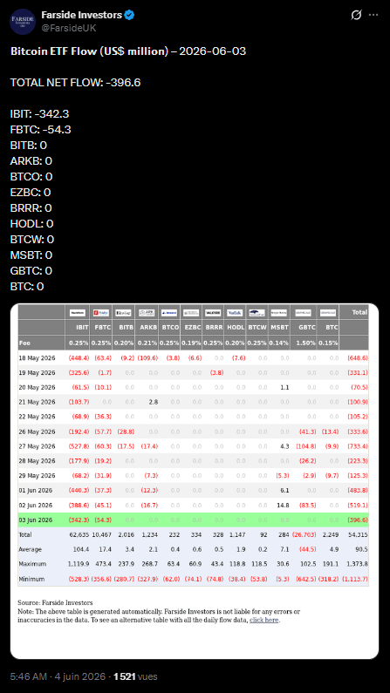Select the "TOTAL NET FLOW: -396.6" line
390x693 pixels.
(x=76, y=83)
